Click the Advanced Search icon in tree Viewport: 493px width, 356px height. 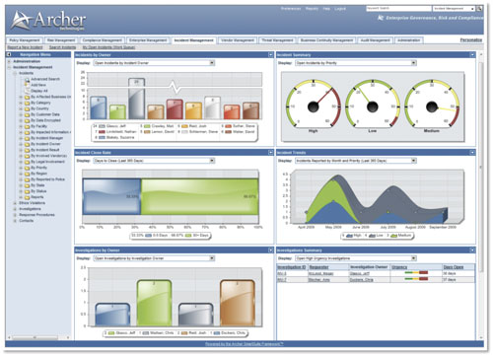click(27, 79)
